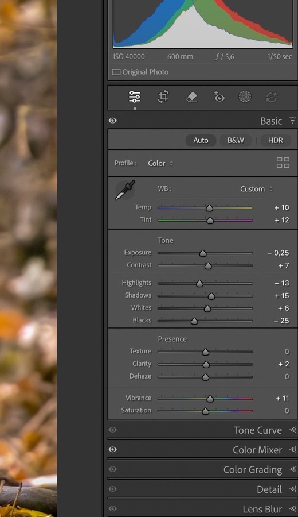This screenshot has height=517, width=298.
Task: Click the Highlights slider handle
Action: click(199, 284)
